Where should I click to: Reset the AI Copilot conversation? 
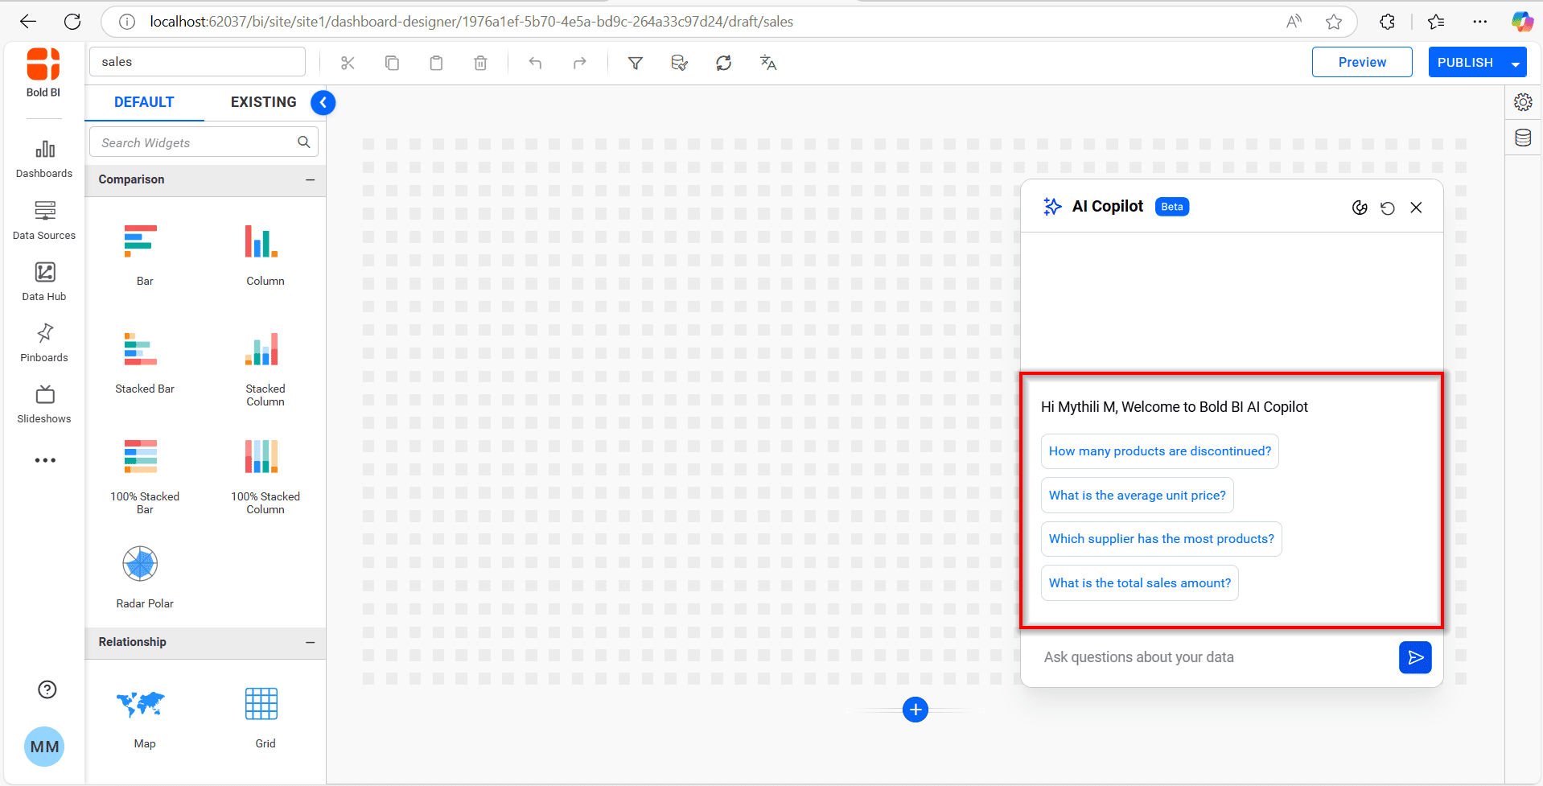pyautogui.click(x=1387, y=208)
